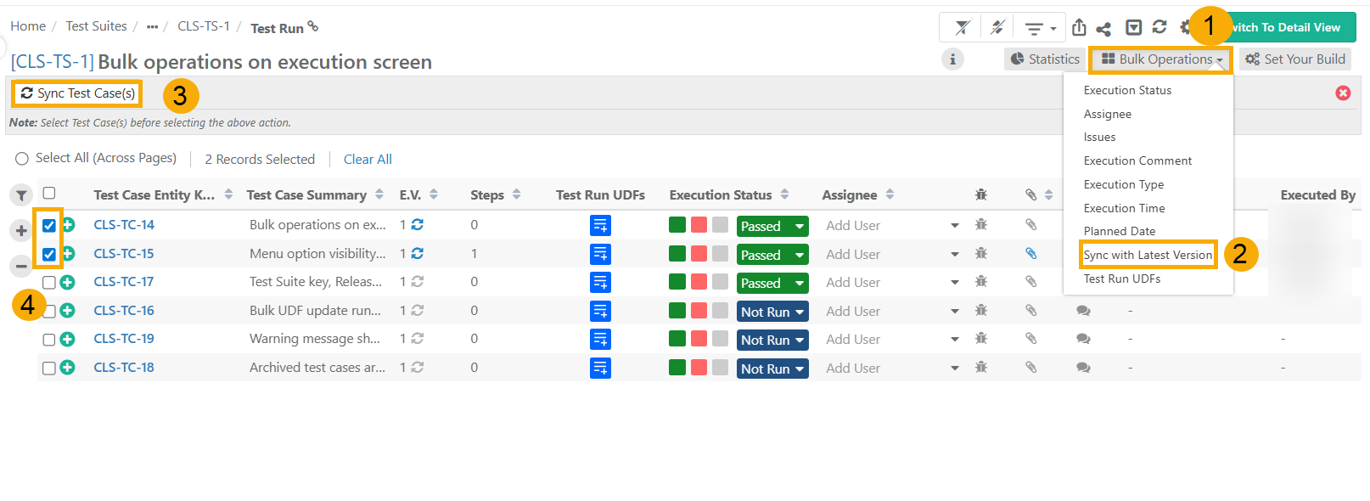Click the Clear All link
This screenshot has width=1370, height=501.
click(368, 159)
